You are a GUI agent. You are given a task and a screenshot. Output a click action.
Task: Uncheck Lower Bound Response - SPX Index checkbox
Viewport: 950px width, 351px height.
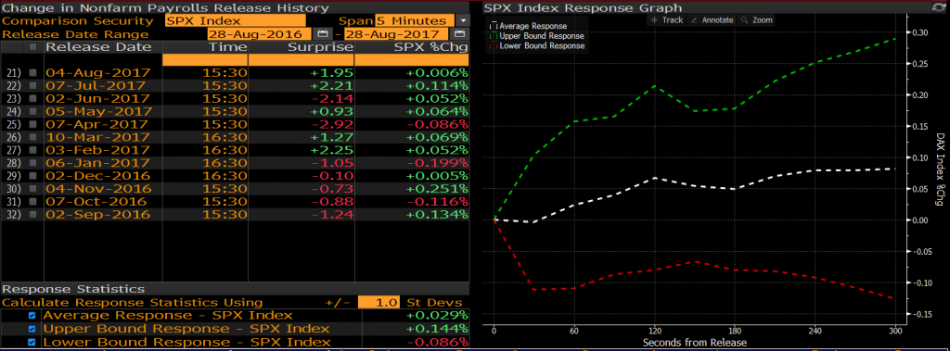(32, 342)
